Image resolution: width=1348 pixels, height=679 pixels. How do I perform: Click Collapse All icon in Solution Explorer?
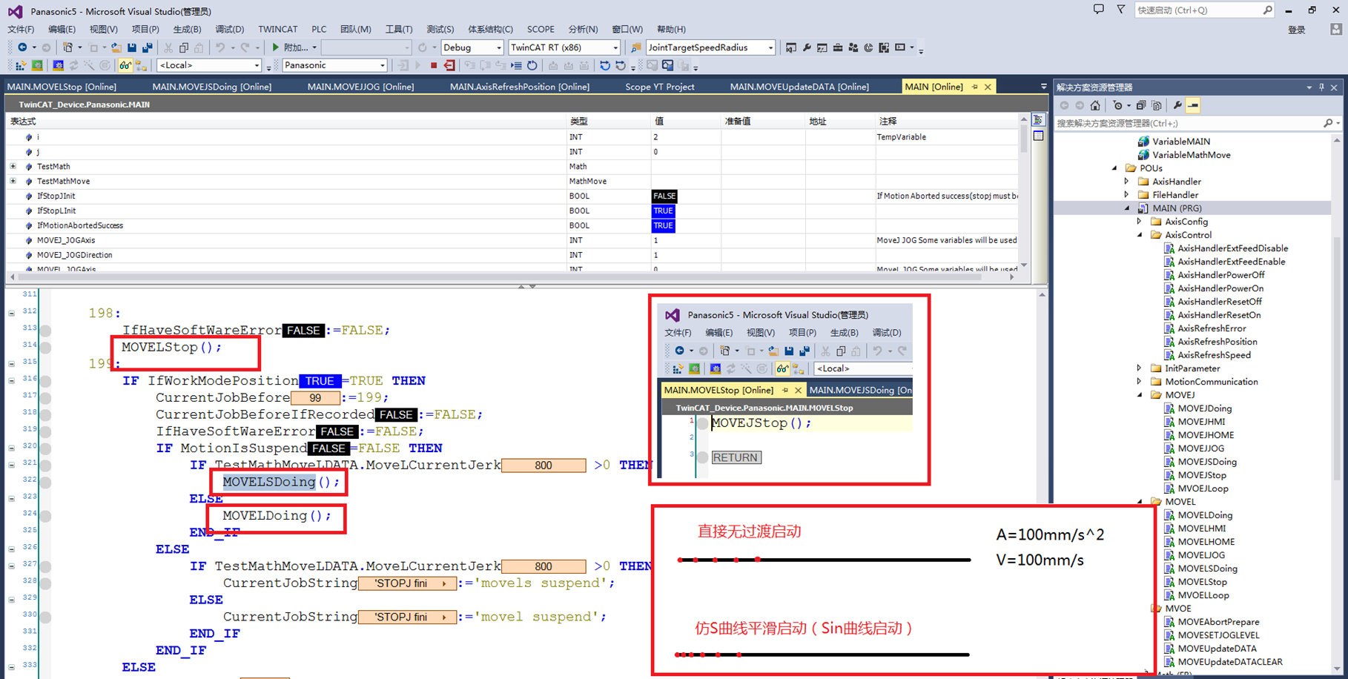coord(1141,105)
